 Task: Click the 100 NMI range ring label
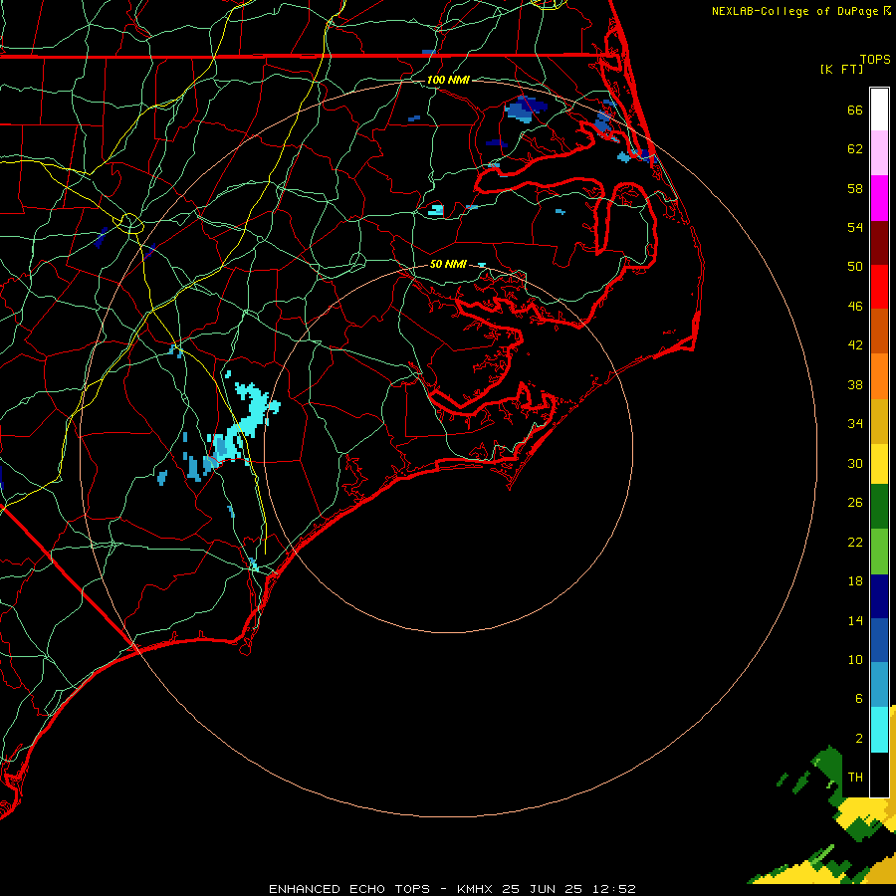tap(448, 80)
